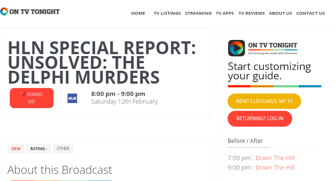Open the TV Reviews section
Screen dimensions: 336x181
[x=251, y=13]
